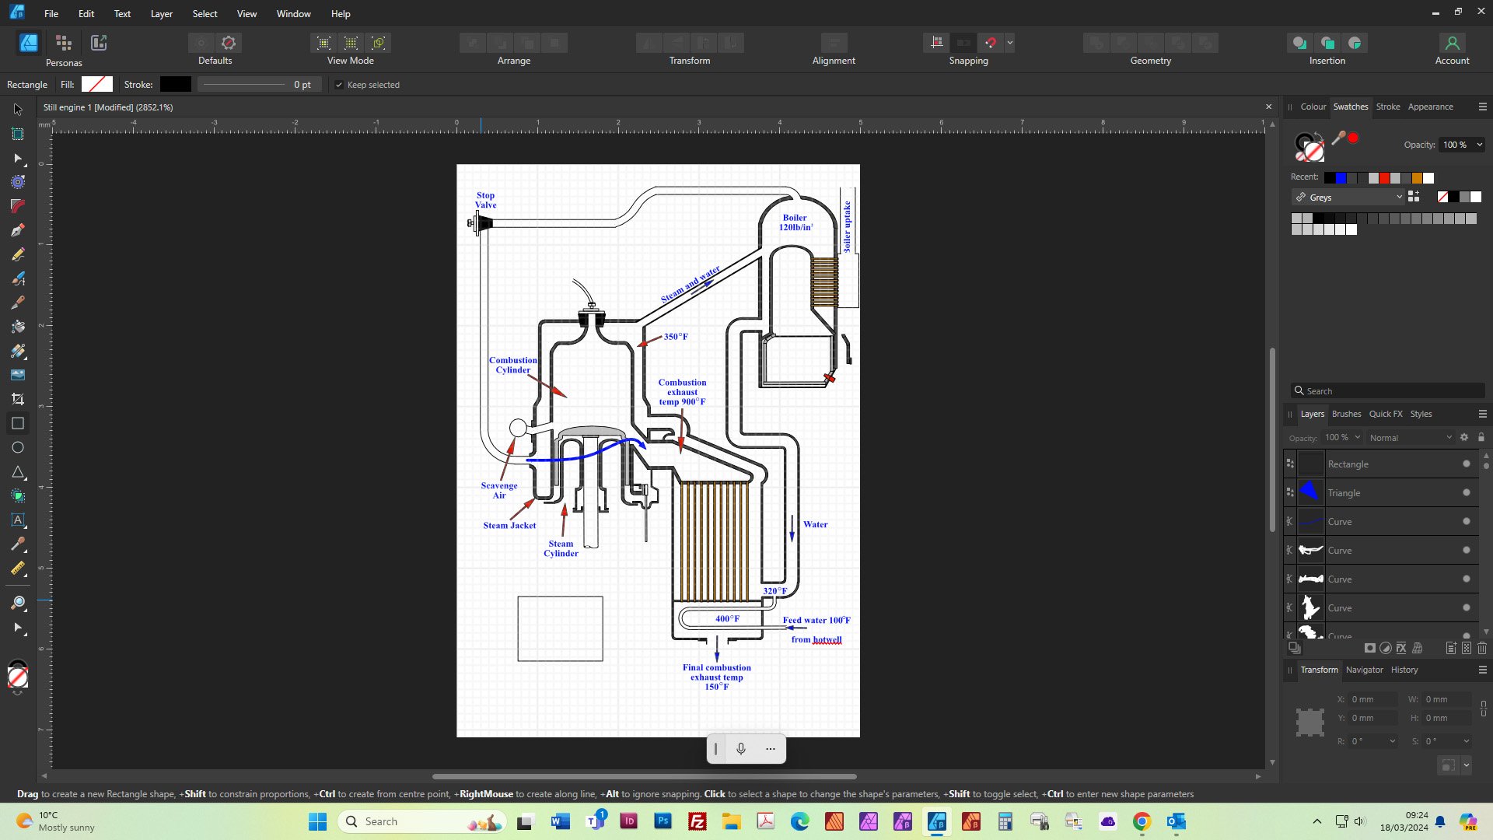Select the Measure ruler tool
Screen dimensions: 1493x840
pos(17,568)
